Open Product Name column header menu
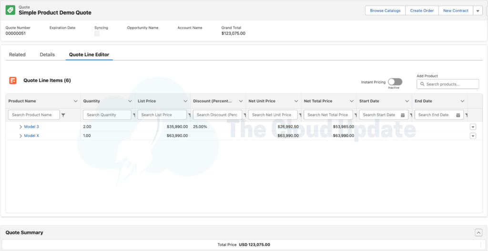The height and width of the screenshot is (251, 488). (75, 101)
